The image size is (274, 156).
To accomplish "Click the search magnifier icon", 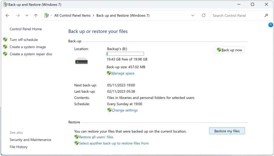I will point(266,15).
